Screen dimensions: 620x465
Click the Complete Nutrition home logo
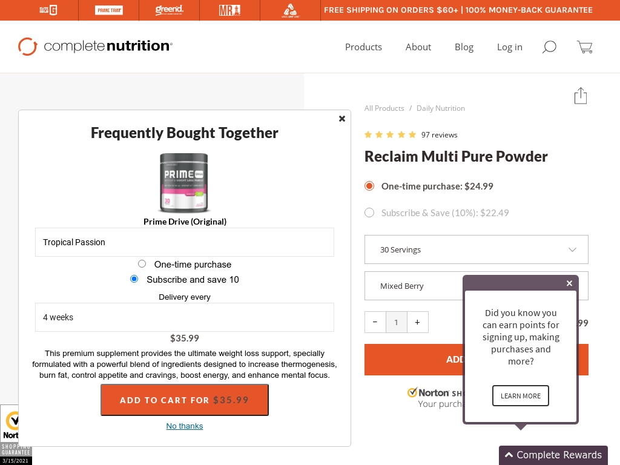(x=95, y=46)
